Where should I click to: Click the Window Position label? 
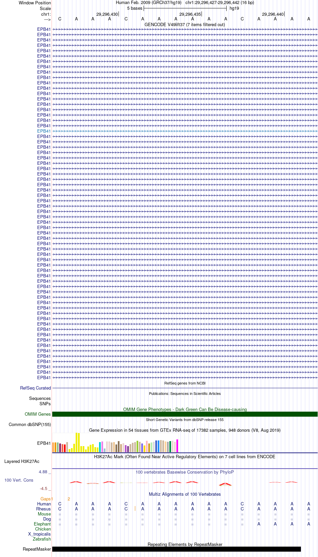pyautogui.click(x=35, y=3)
